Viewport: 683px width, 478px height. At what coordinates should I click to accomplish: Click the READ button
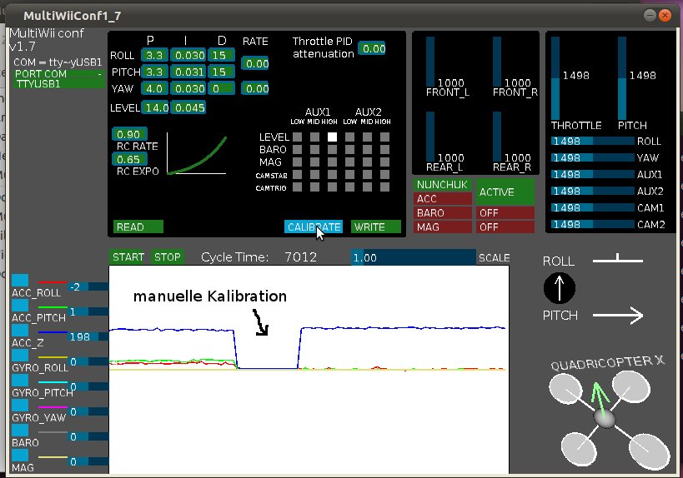coord(138,227)
